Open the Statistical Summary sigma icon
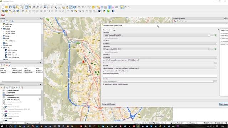This screenshot has height=128, width=228. (x=113, y=7)
